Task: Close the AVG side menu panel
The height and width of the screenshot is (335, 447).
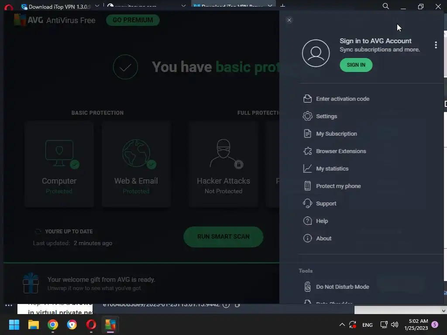Action: pyautogui.click(x=289, y=20)
